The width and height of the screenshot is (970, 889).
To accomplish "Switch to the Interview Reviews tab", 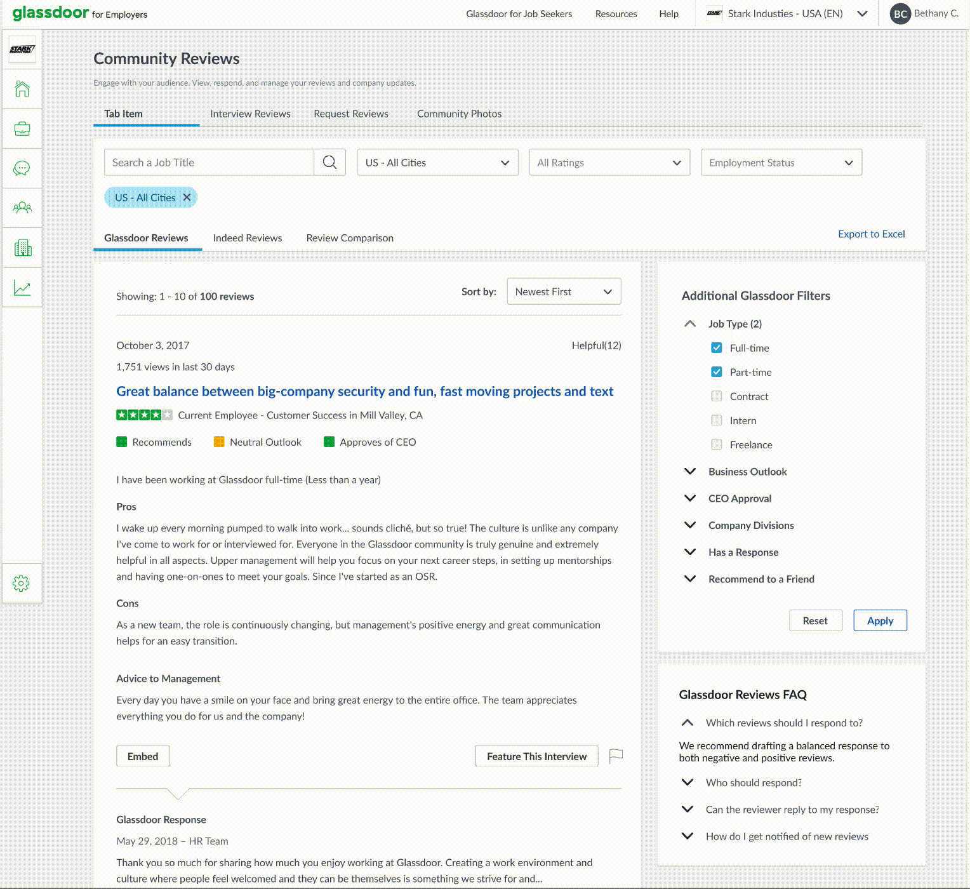I will coord(250,114).
